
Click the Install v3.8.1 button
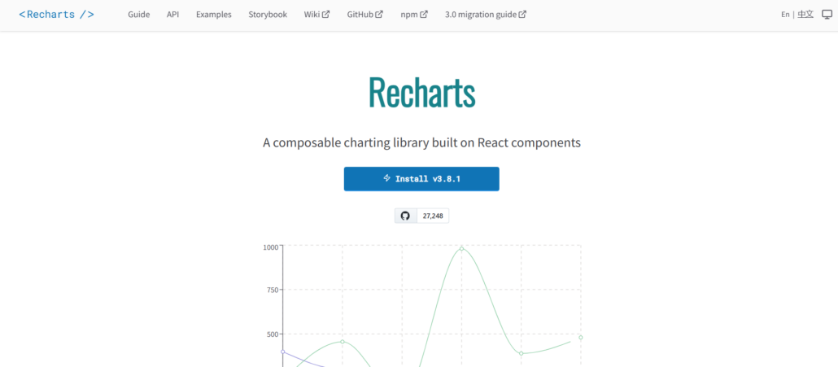421,178
